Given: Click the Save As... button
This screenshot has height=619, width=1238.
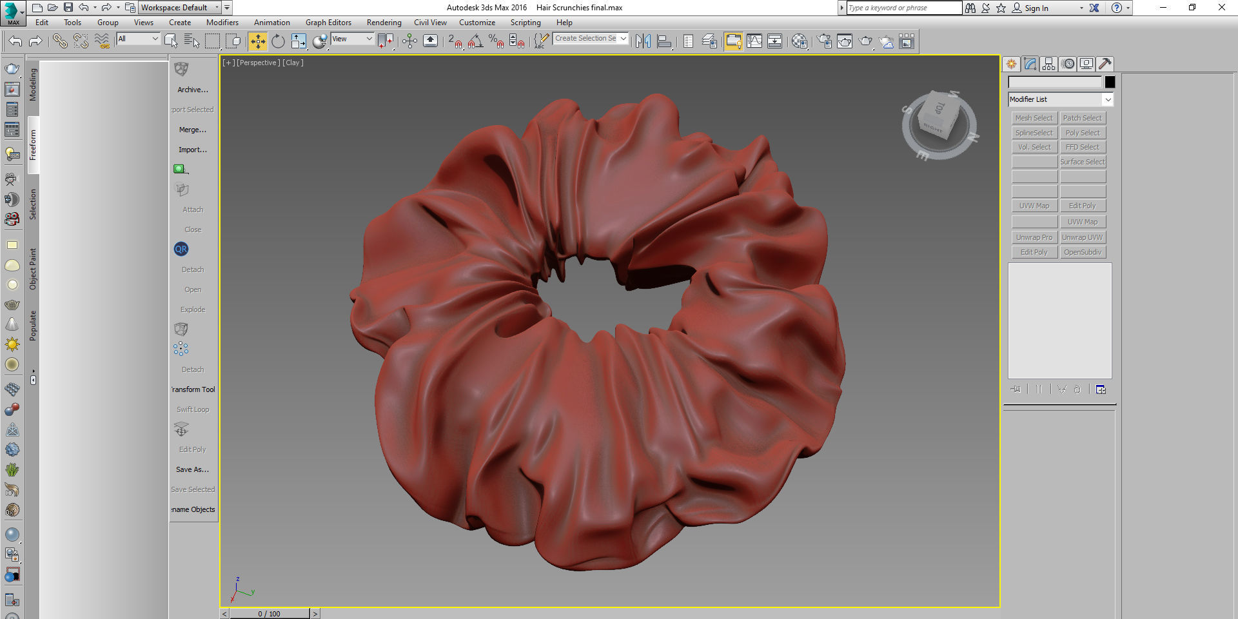Looking at the screenshot, I should (193, 469).
